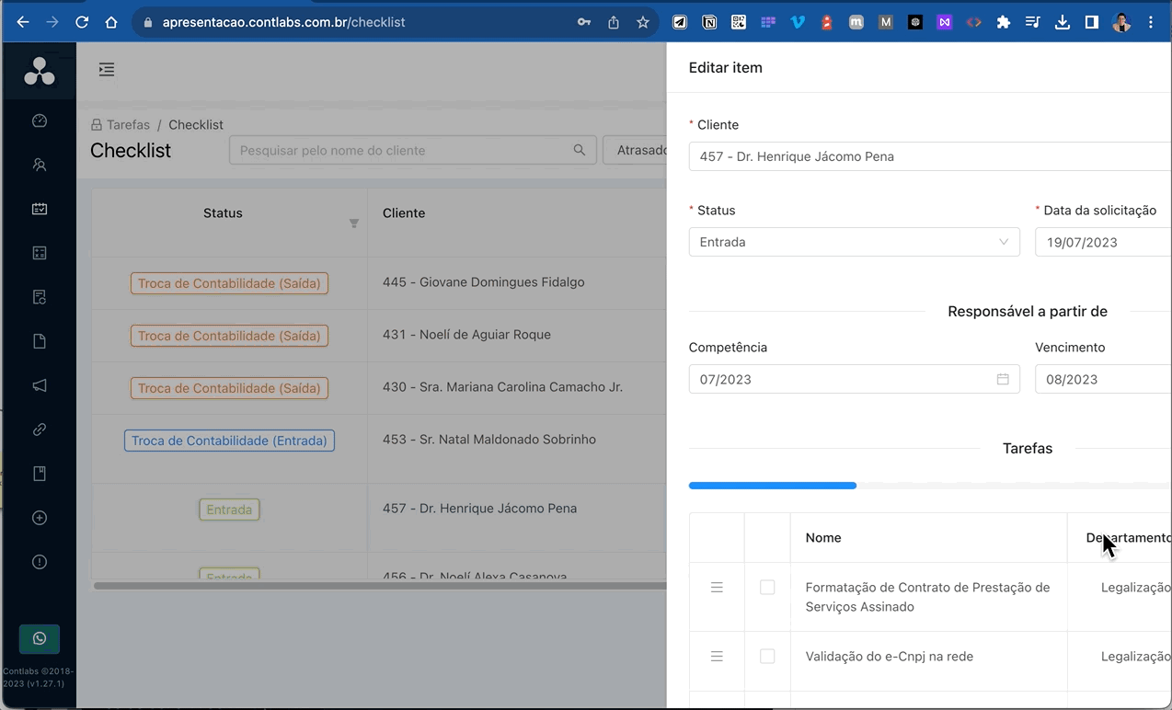
Task: Click the green WhatsApp button
Action: [40, 638]
